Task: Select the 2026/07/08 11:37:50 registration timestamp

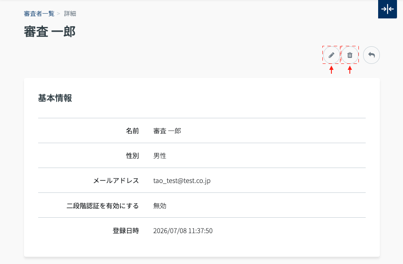Action: click(183, 231)
